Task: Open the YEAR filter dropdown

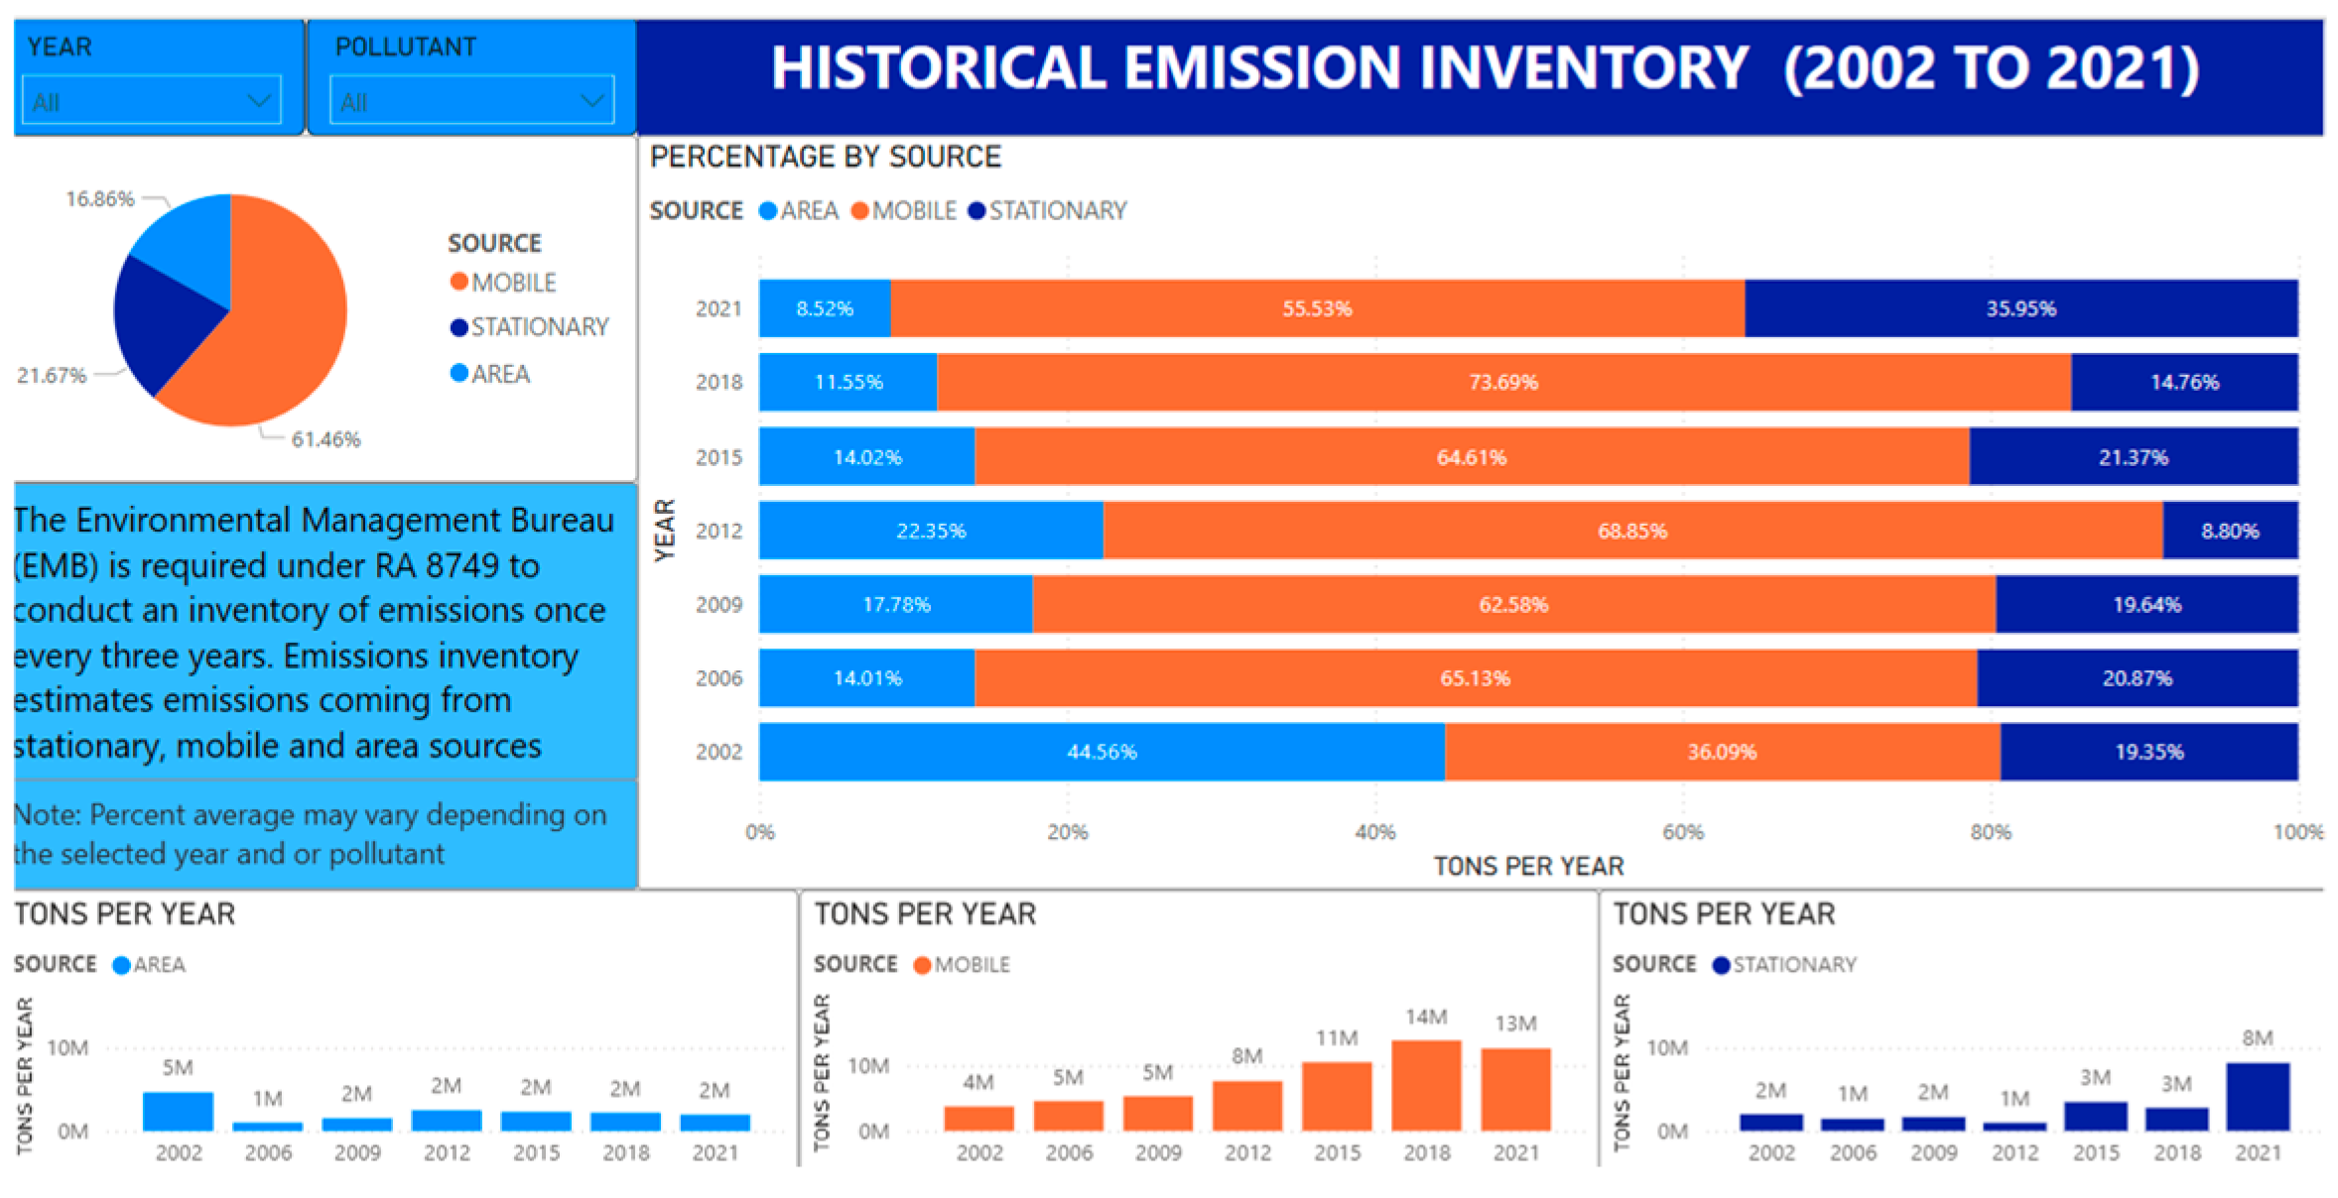Action: coord(152,101)
